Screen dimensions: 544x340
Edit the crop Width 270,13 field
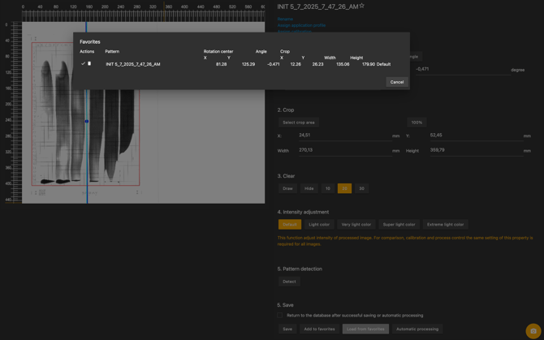click(345, 150)
